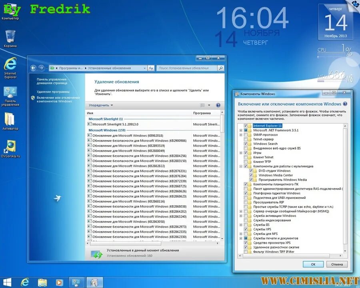
Task: Open the Корзина recycle bin icon
Action: coord(10,38)
